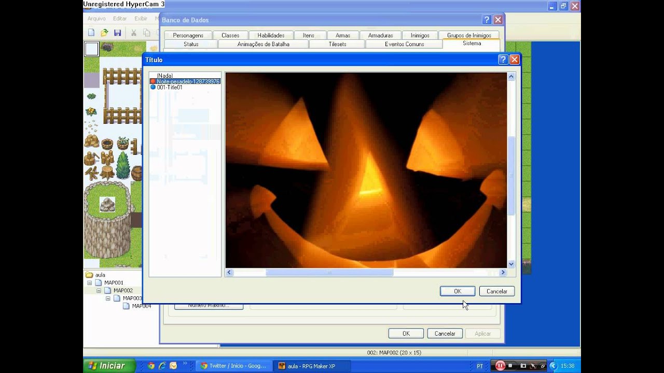Switch to the Grupos de Inimigos tab
Image resolution: width=664 pixels, height=373 pixels.
[469, 35]
